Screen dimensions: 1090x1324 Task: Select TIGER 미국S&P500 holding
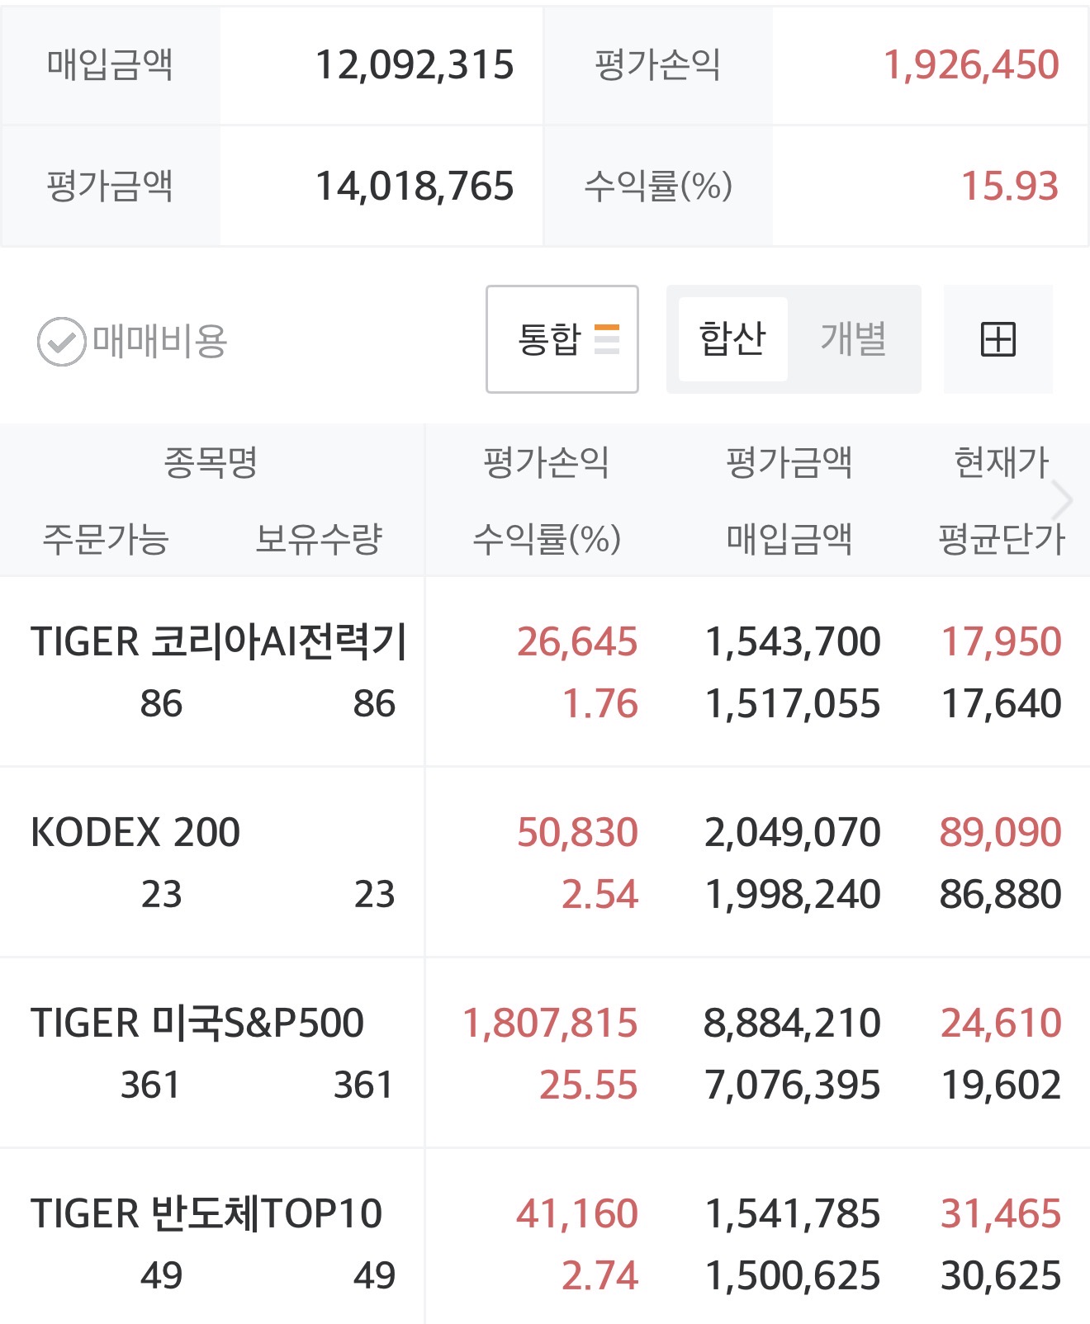(x=197, y=1023)
